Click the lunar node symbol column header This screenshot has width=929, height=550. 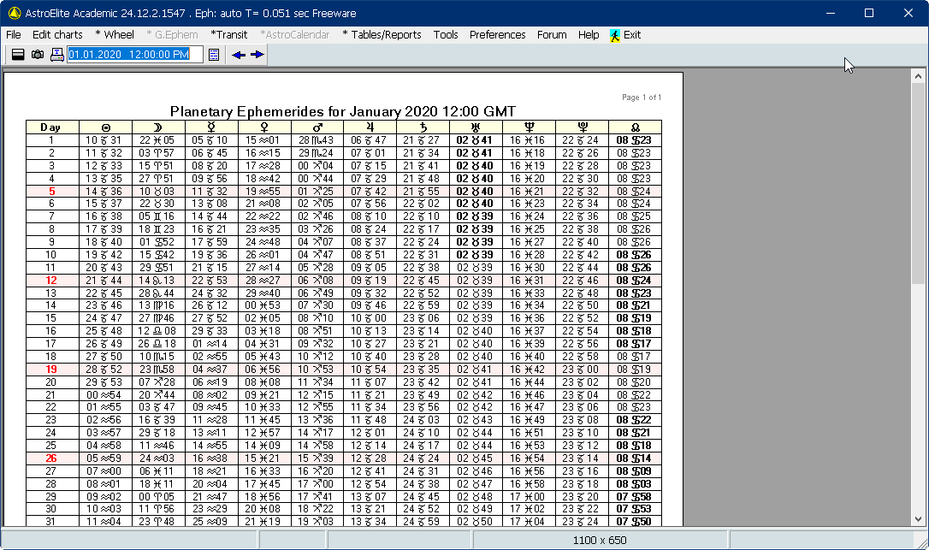[635, 127]
